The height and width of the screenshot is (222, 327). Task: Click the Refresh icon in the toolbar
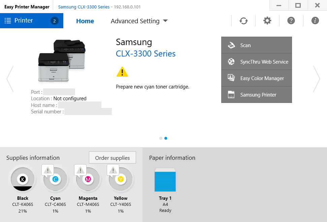(243, 21)
